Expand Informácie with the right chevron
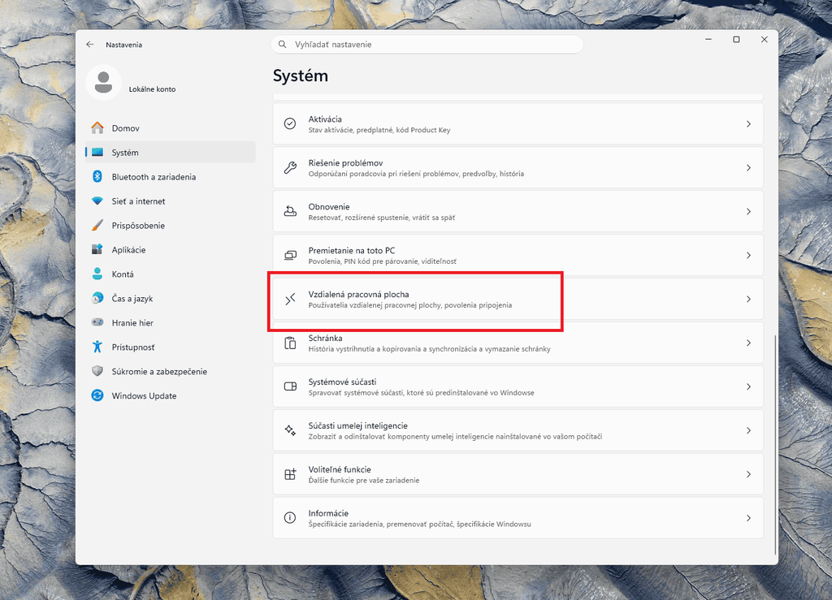 (748, 518)
